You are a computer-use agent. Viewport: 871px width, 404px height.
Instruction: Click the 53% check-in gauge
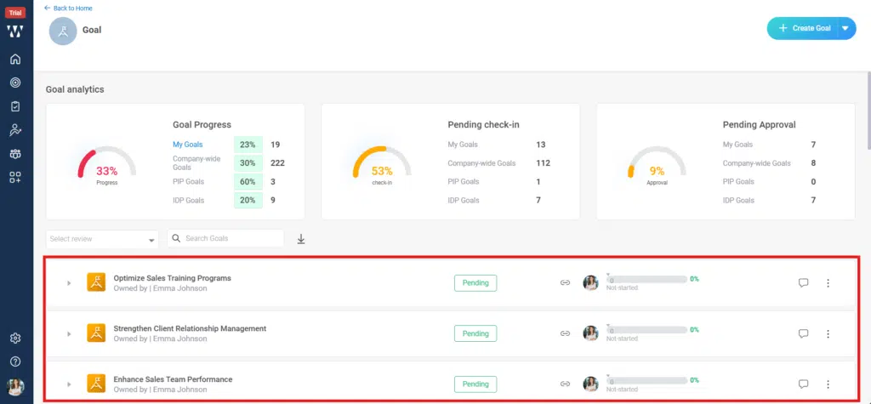click(382, 165)
